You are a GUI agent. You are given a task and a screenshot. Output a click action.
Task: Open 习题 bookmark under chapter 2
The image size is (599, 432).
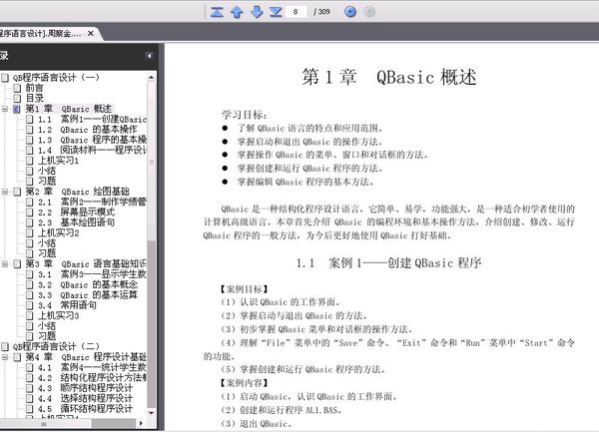(47, 253)
